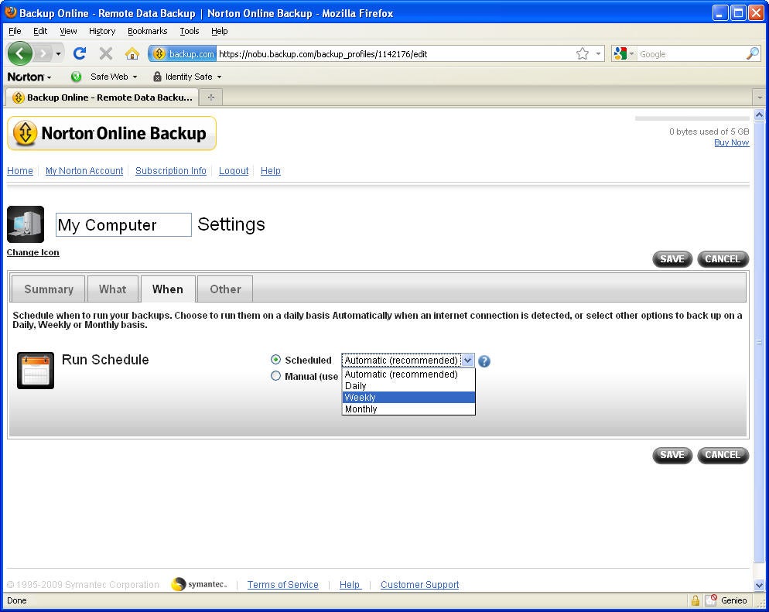This screenshot has width=769, height=612.
Task: Open the Google search engine icon
Action: click(620, 53)
